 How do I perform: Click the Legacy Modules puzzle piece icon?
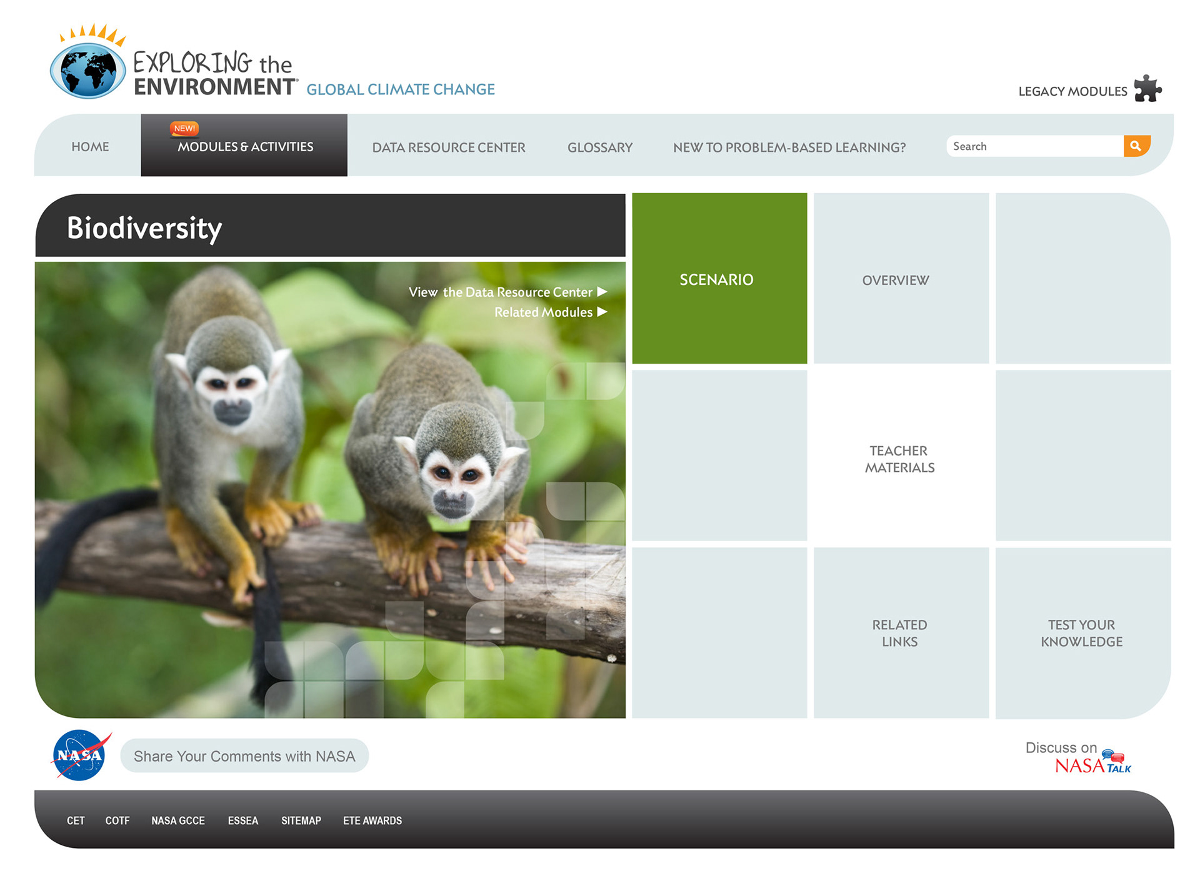1147,89
